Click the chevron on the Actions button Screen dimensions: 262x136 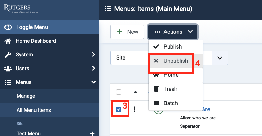[190, 32]
